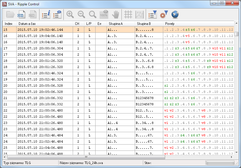Toggle the grid display icon
The height and width of the screenshot is (168, 241).
(128, 14)
